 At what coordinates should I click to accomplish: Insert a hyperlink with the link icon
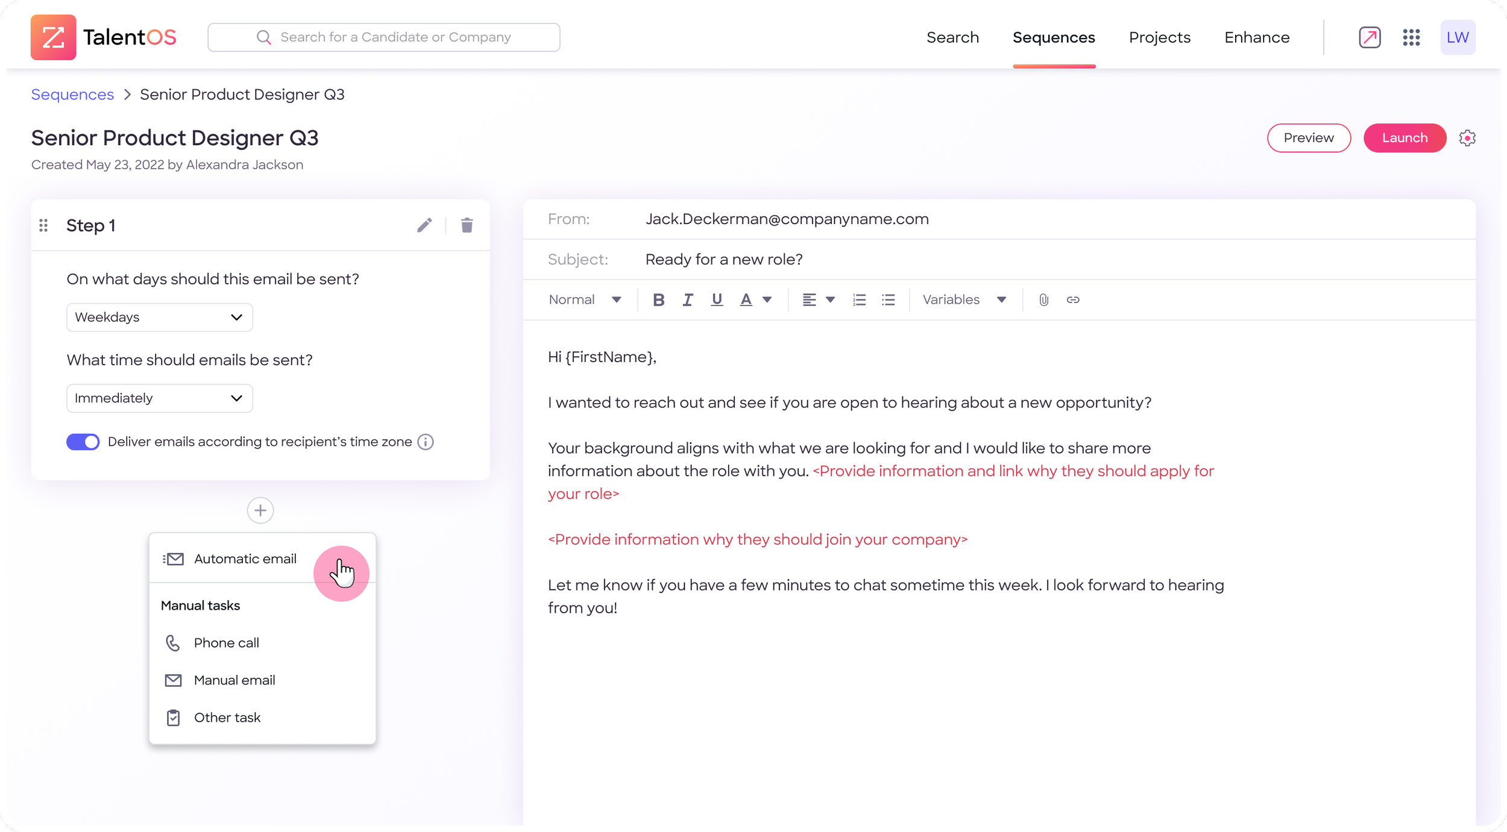pyautogui.click(x=1073, y=300)
